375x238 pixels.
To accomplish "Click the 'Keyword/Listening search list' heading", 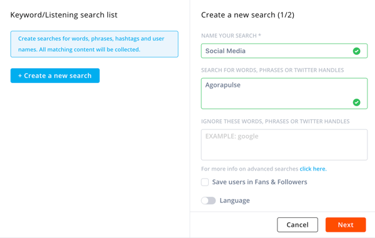I will click(x=64, y=15).
